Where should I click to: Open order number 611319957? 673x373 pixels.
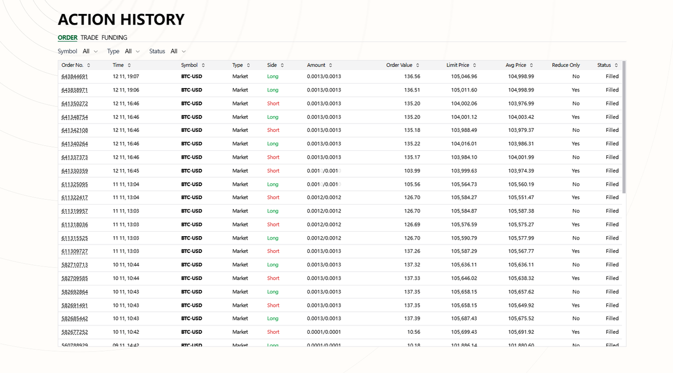coord(75,211)
